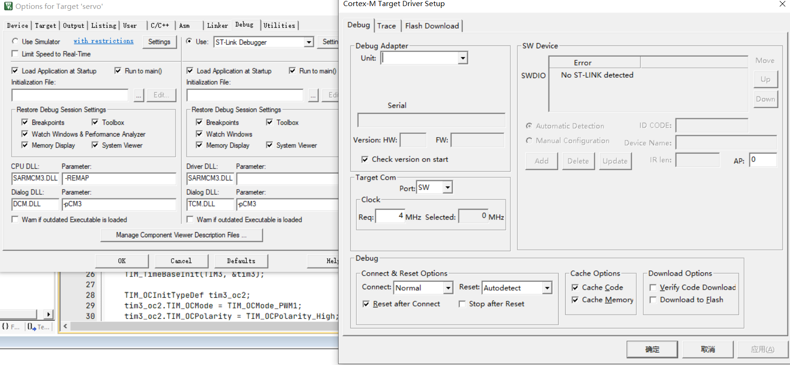
Task: Open the Output tab
Action: [x=74, y=26]
